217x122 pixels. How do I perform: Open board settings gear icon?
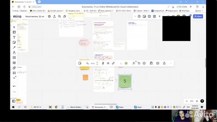[49, 17]
